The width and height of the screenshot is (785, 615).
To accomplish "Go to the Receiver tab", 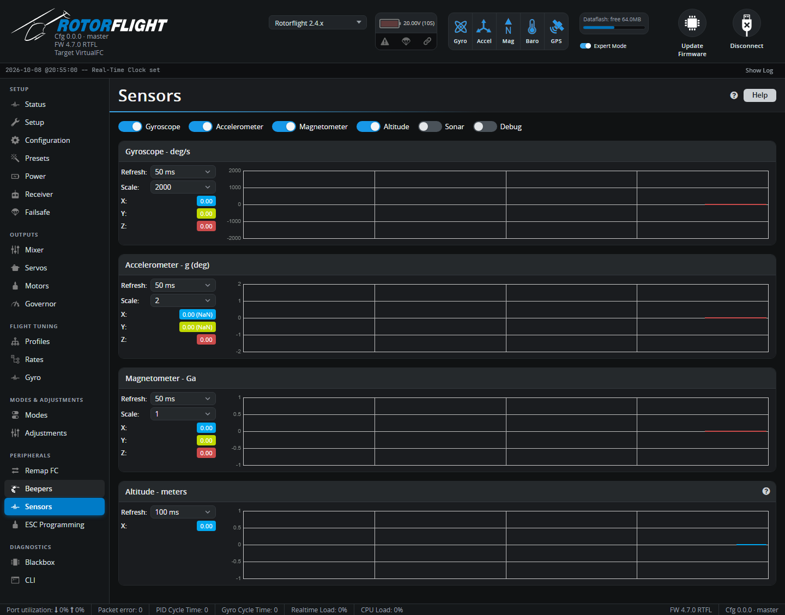I will coord(55,194).
